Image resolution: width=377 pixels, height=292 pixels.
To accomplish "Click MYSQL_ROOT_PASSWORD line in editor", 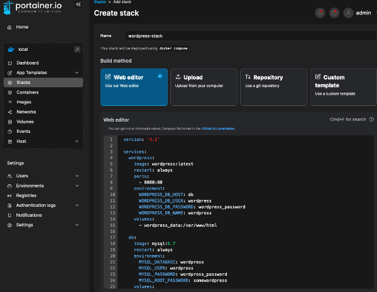I will [183, 280].
